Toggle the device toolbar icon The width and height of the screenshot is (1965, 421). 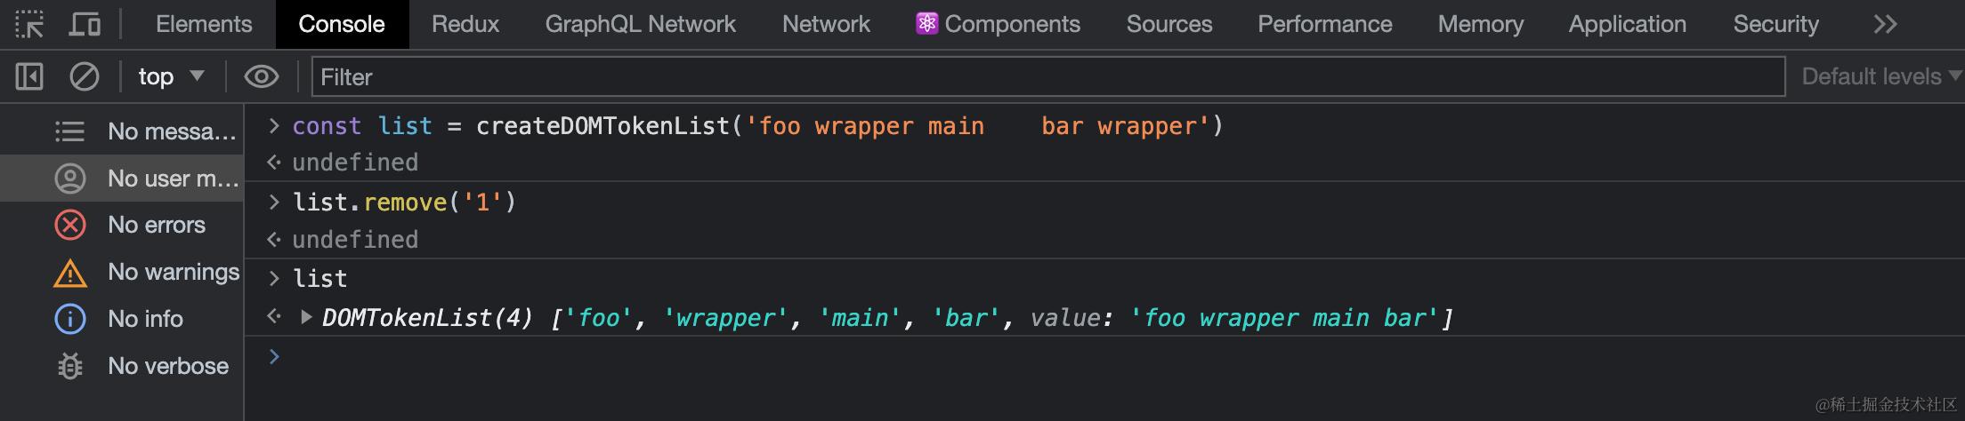[x=85, y=24]
